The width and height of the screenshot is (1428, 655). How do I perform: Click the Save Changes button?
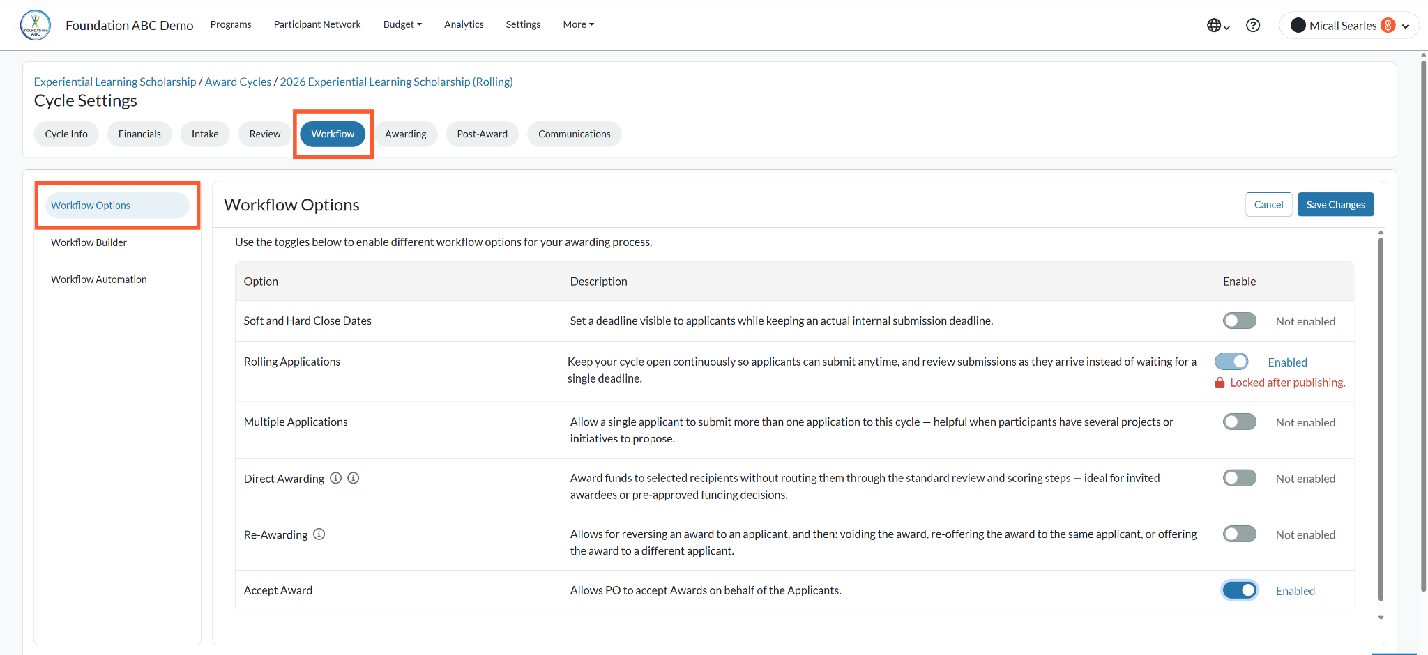[x=1335, y=204]
